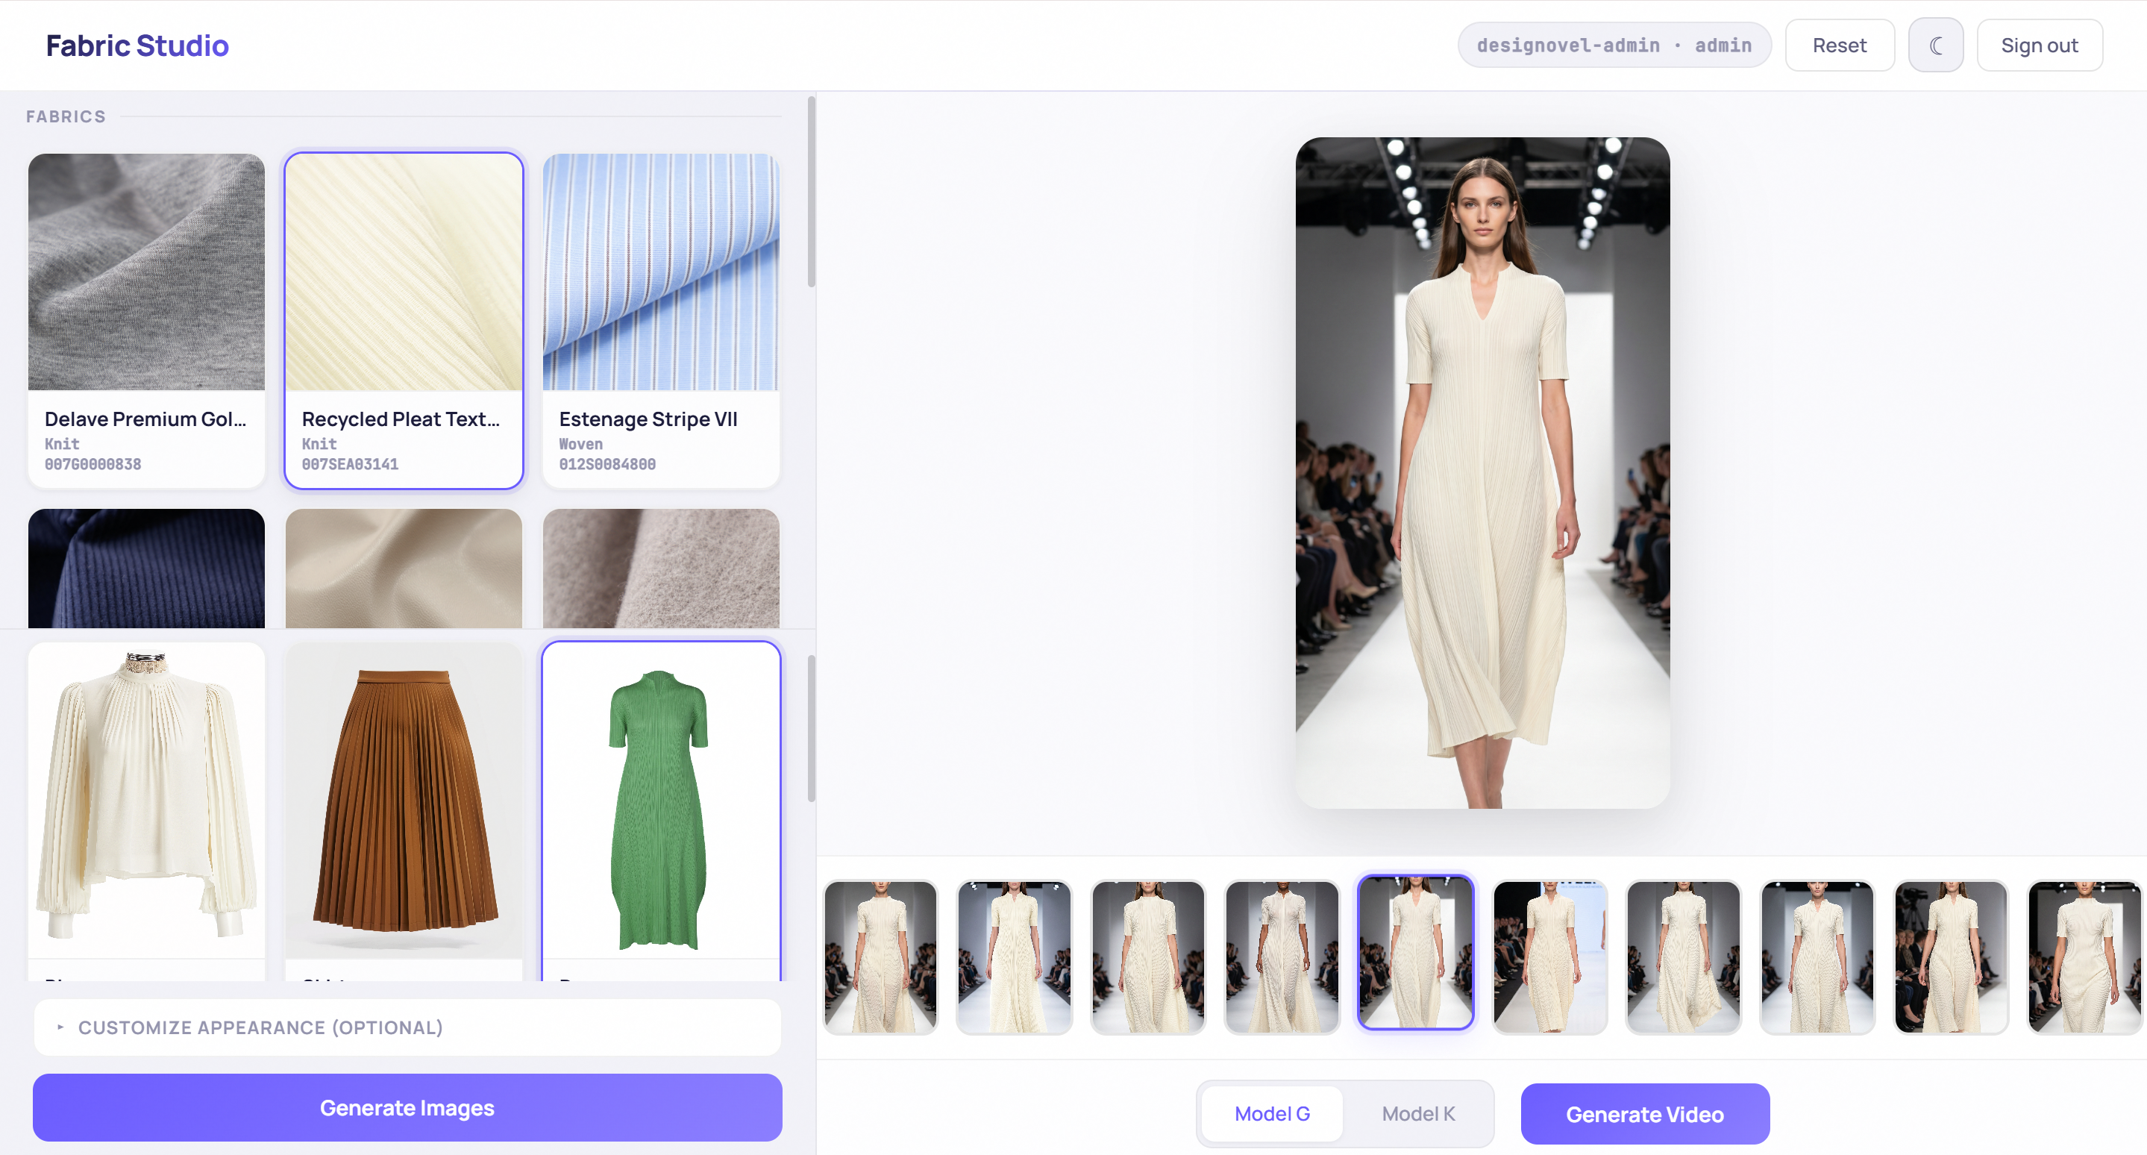Click the FABRICS section heading
This screenshot has width=2147, height=1155.
[x=66, y=116]
